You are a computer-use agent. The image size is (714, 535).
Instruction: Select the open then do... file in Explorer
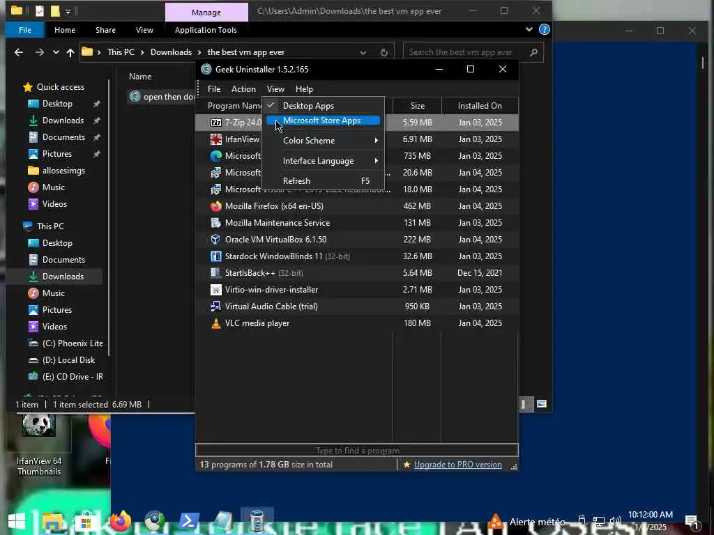162,96
